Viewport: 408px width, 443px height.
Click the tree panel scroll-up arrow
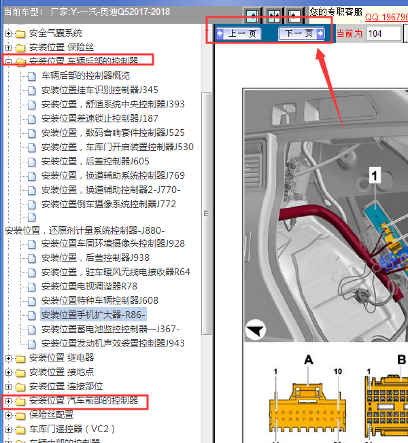click(x=207, y=31)
